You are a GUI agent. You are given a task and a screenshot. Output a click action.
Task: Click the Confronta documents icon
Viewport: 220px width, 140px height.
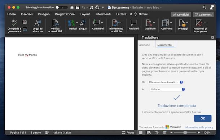click(167, 25)
